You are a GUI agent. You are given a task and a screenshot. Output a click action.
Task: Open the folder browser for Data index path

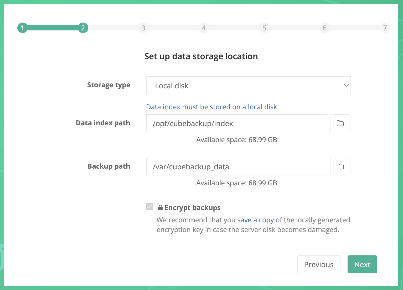click(x=340, y=123)
